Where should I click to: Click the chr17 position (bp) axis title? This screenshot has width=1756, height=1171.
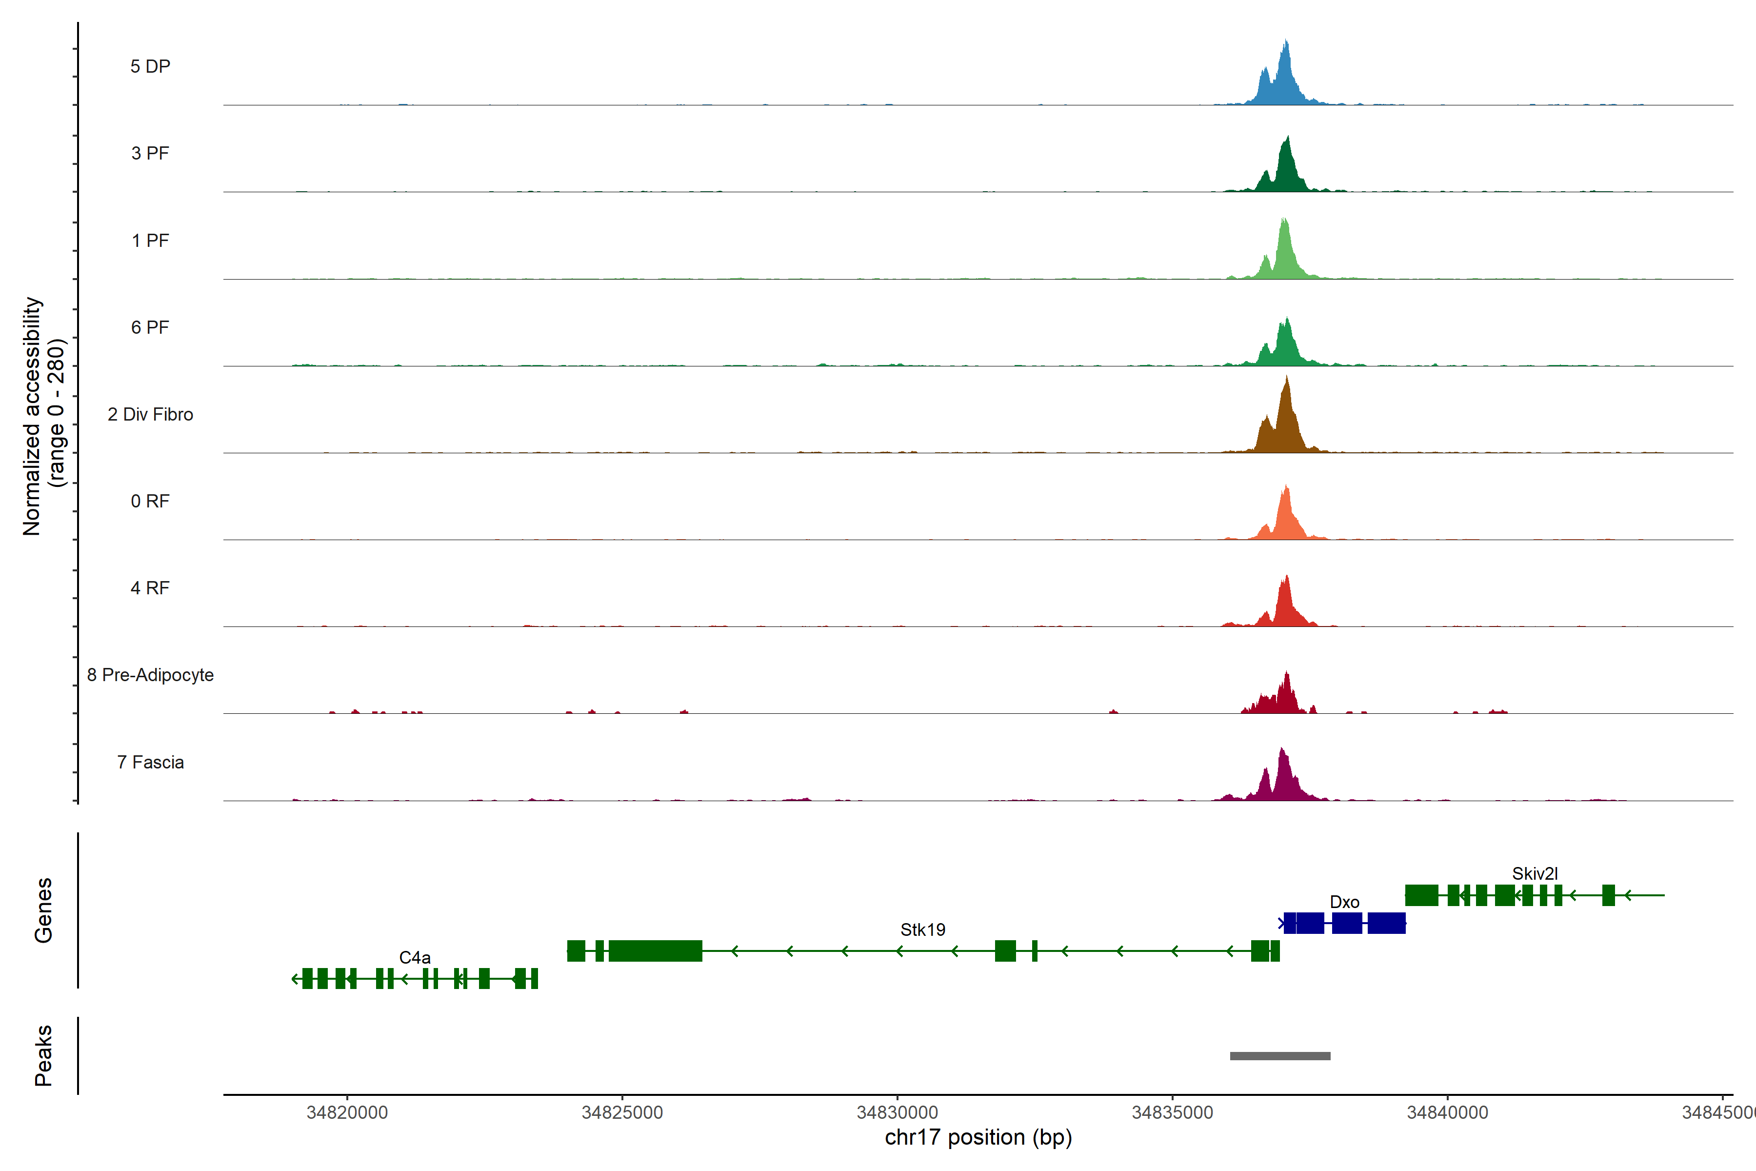click(x=978, y=1137)
